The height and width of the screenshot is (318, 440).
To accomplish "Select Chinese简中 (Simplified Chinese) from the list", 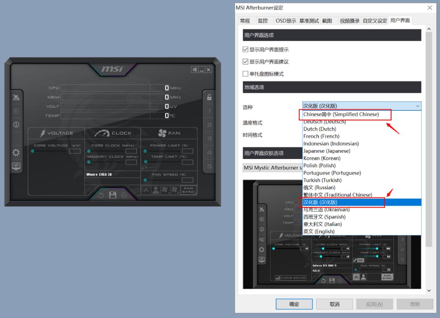I will click(x=345, y=115).
